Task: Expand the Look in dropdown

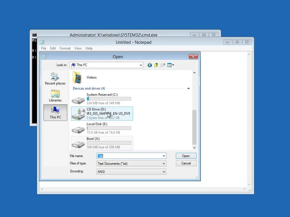Action: [x=141, y=65]
